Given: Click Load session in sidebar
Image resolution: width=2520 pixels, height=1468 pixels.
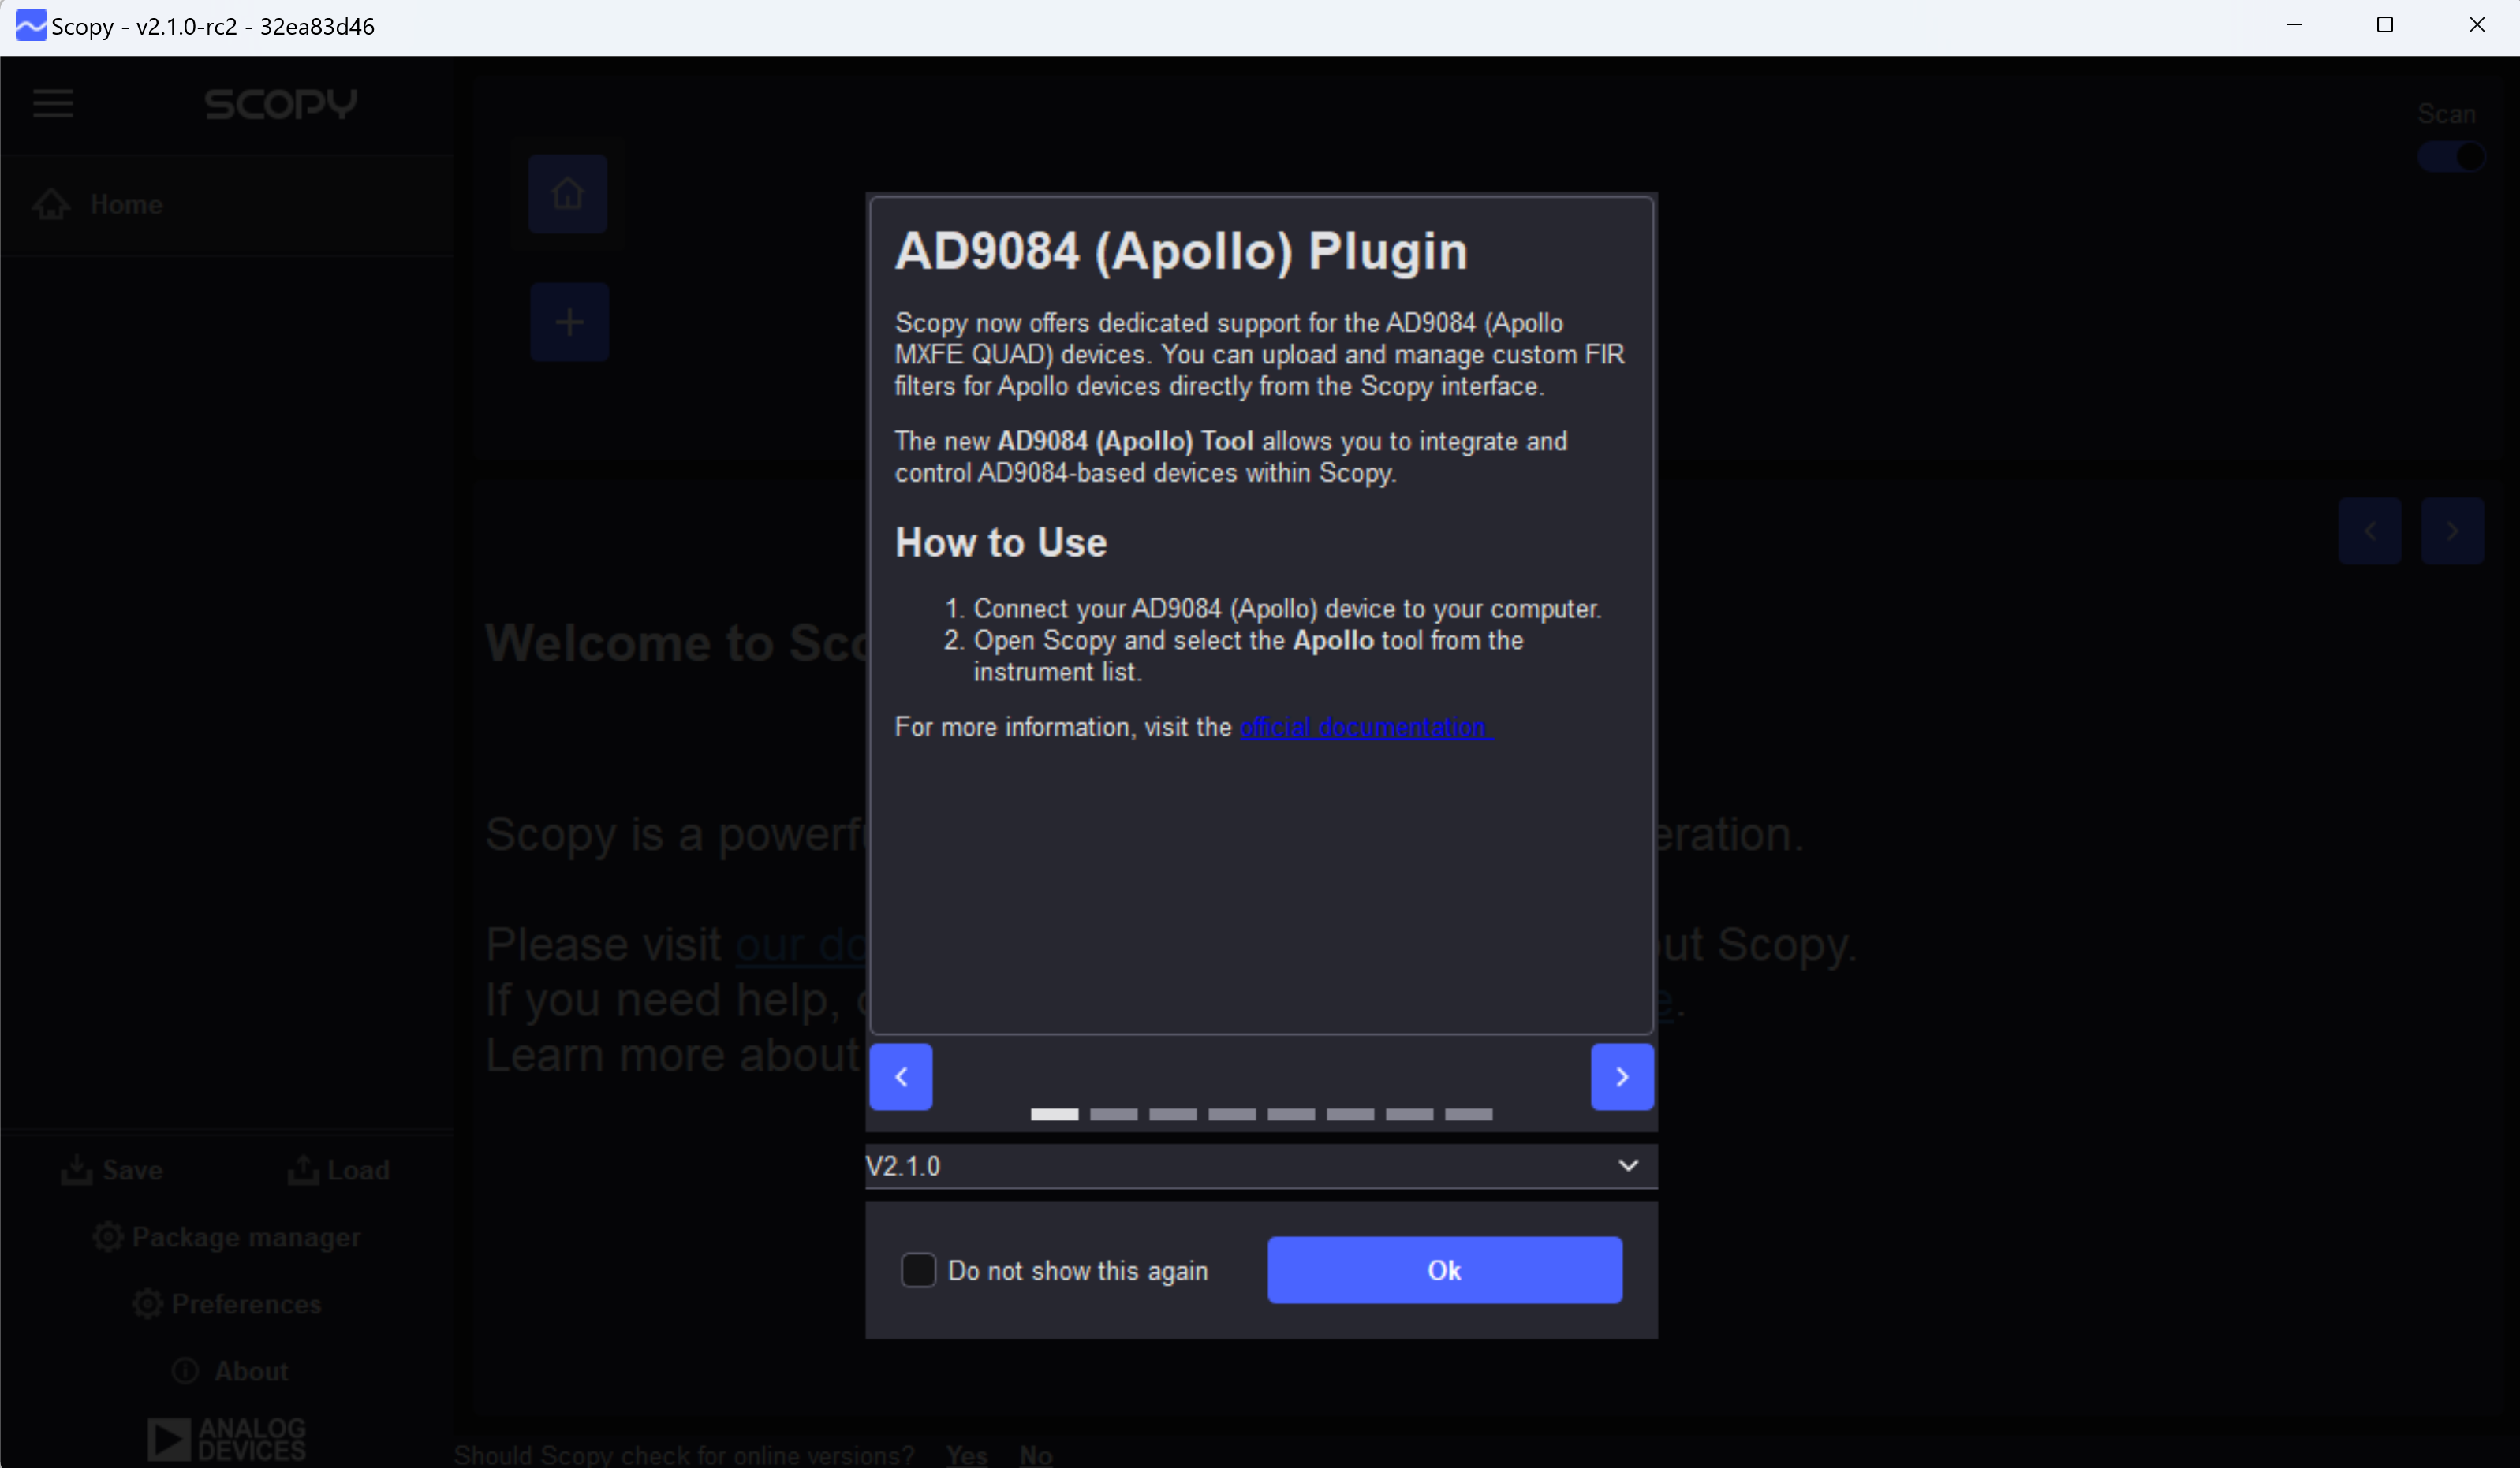Looking at the screenshot, I should 339,1169.
